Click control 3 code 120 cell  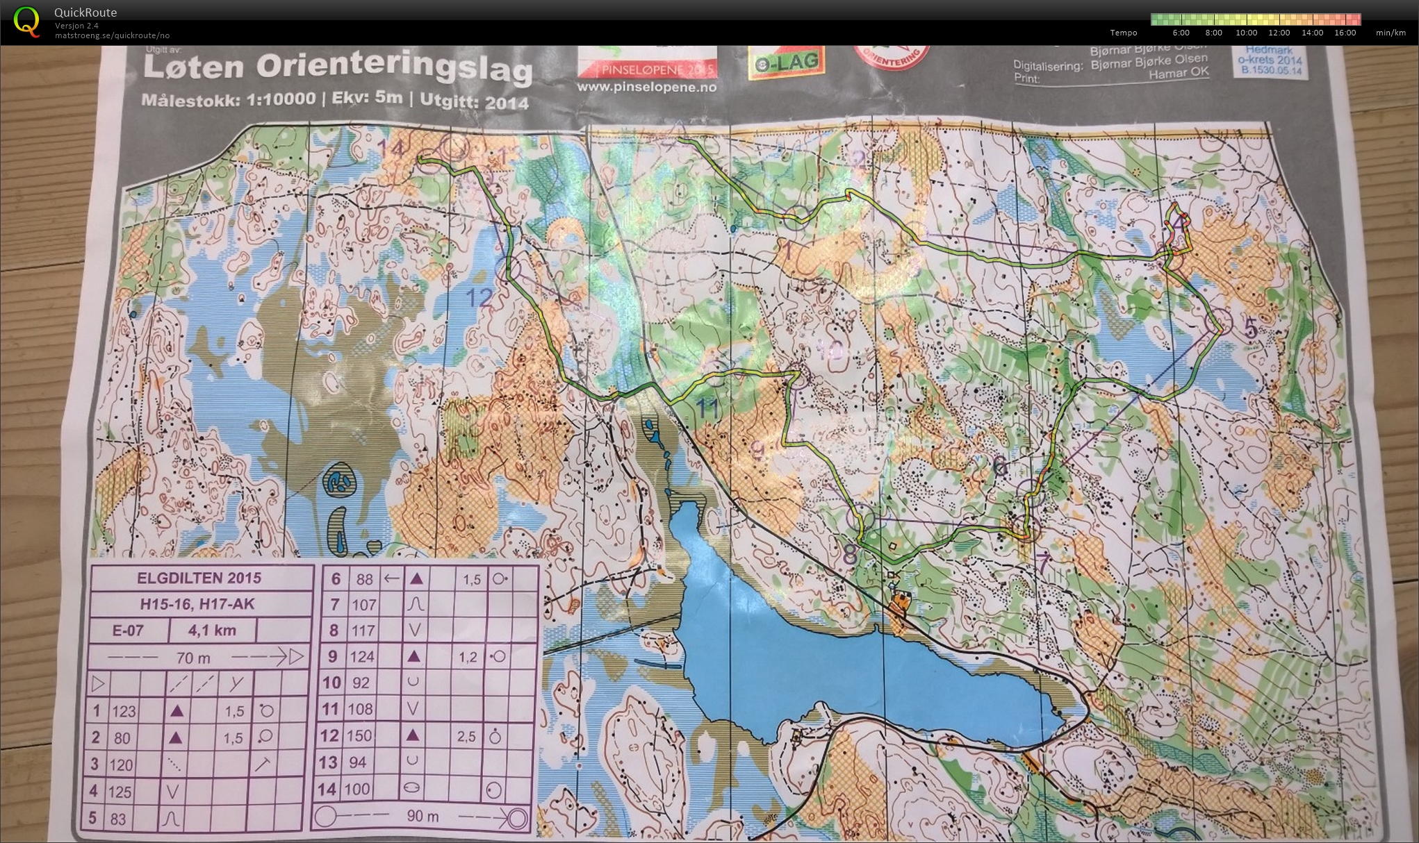click(122, 765)
